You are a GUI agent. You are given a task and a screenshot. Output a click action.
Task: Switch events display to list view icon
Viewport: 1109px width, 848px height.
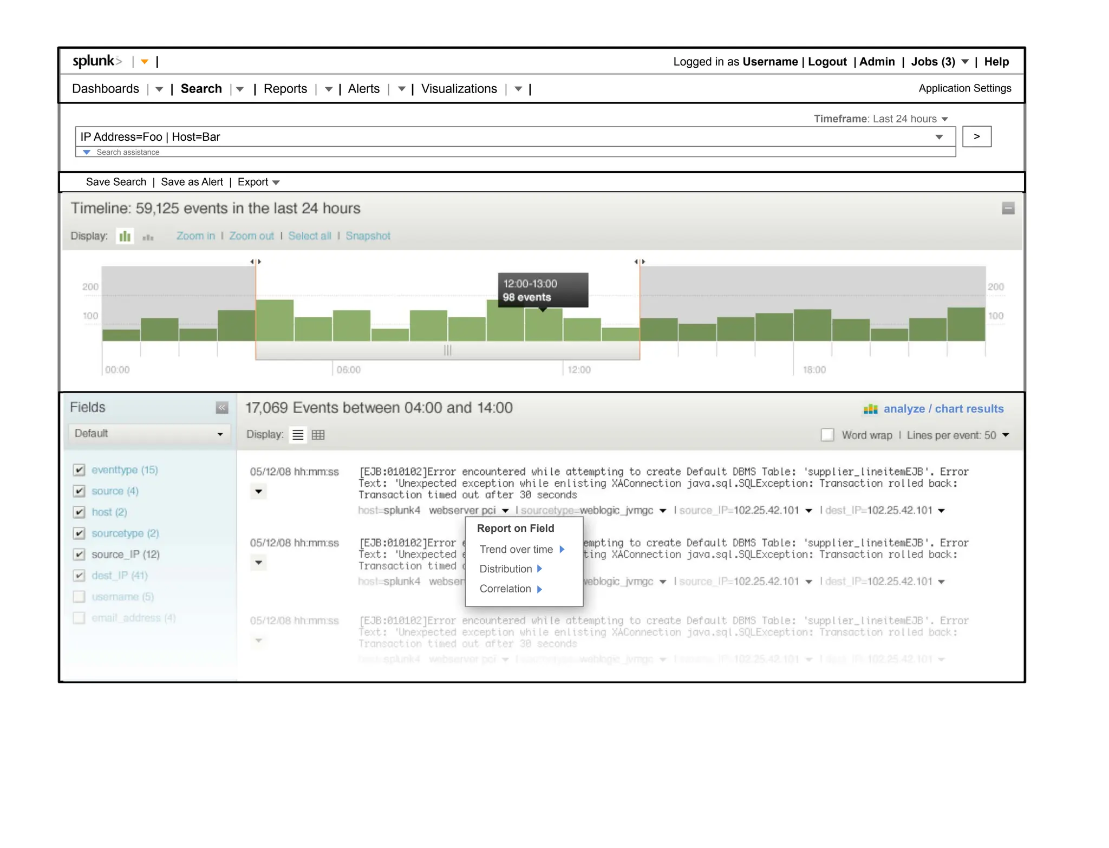click(x=298, y=435)
